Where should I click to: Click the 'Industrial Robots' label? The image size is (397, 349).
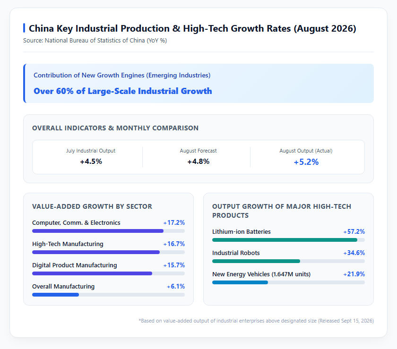click(236, 253)
